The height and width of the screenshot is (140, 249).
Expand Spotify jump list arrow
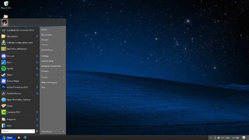37,68
